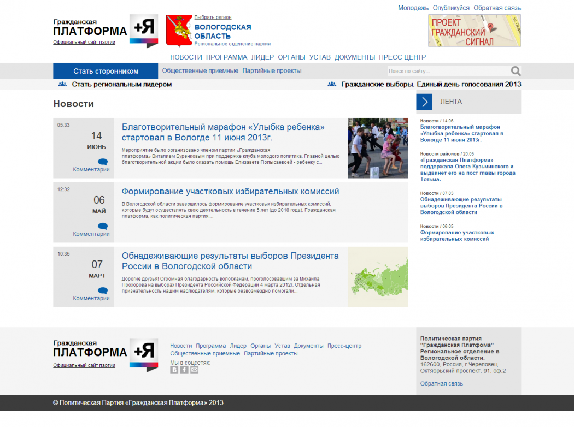The height and width of the screenshot is (427, 574).
Task: Open footer Устав link
Action: tap(282, 346)
